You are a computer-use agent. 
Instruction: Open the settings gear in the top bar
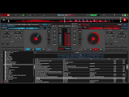[x=114, y=15]
